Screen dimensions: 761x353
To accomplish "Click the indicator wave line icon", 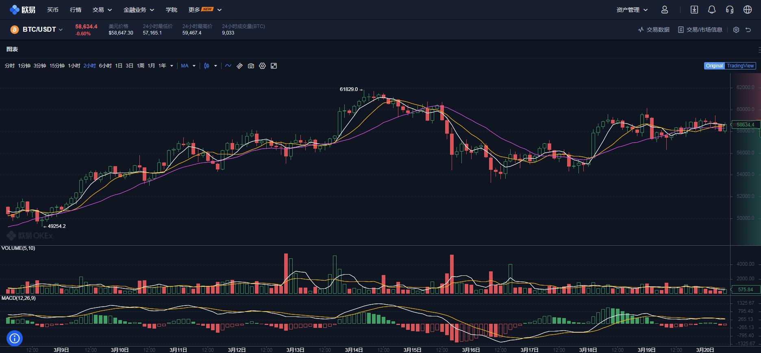I will [x=228, y=66].
